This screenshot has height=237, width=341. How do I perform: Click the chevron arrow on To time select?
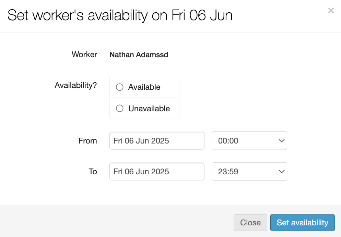[281, 172]
